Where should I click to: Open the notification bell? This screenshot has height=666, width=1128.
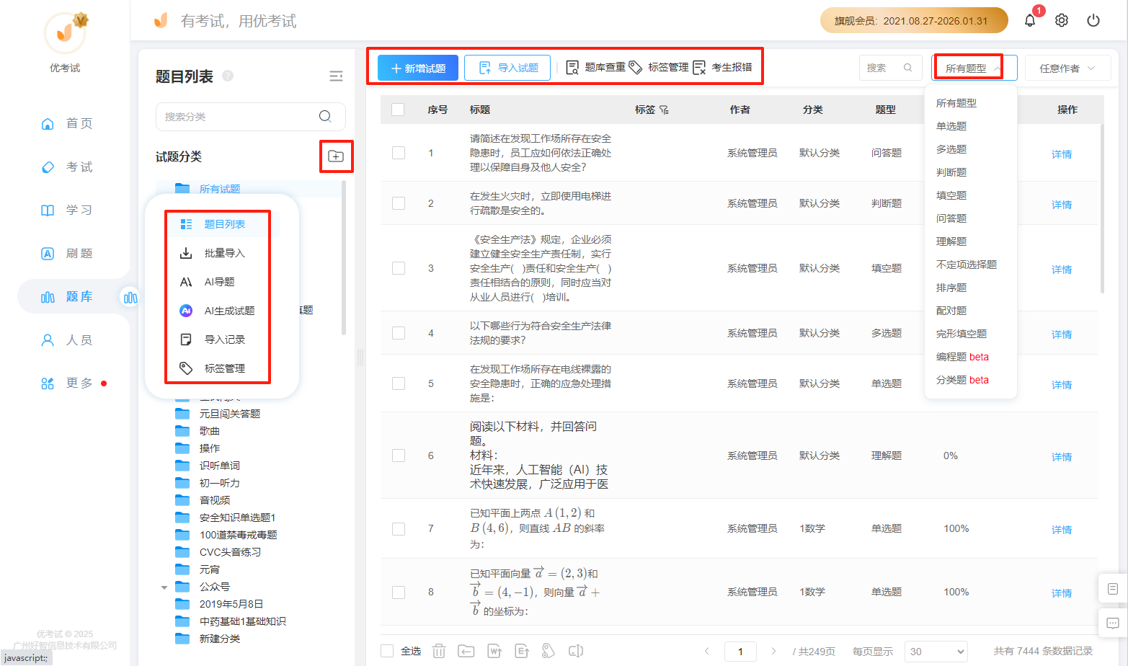[x=1030, y=20]
